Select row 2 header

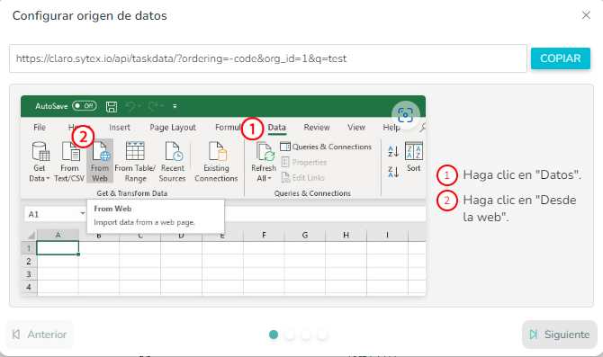click(x=29, y=262)
